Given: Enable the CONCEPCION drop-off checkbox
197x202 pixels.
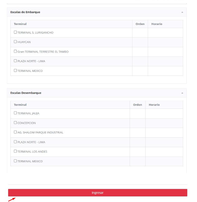Looking at the screenshot, I should click(15, 123).
